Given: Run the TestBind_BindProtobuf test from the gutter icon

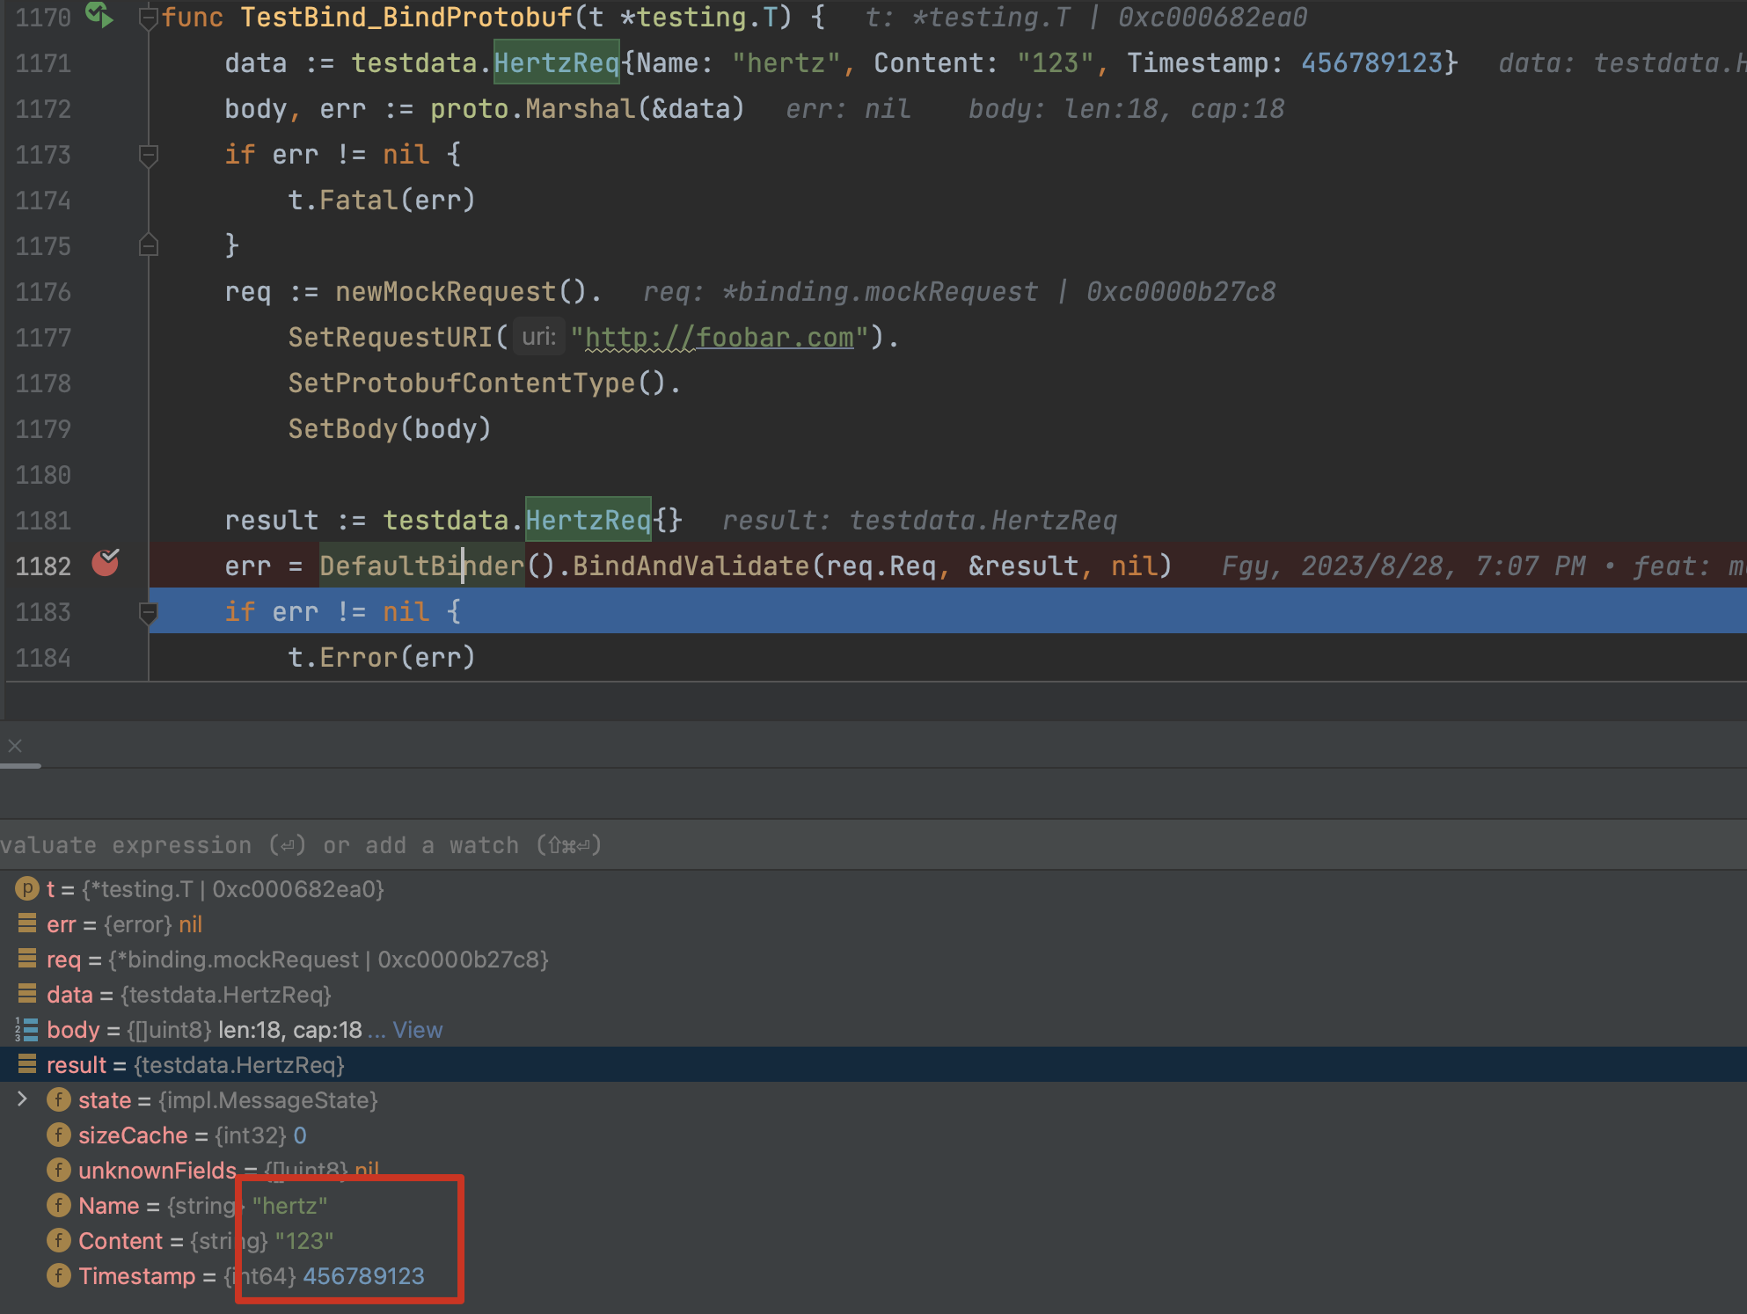Looking at the screenshot, I should (99, 15).
